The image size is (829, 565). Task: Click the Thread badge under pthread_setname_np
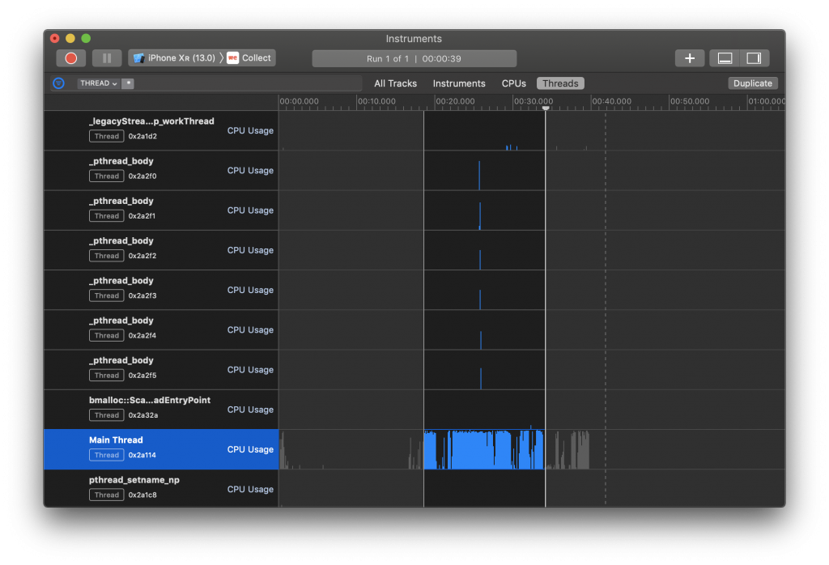[106, 495]
